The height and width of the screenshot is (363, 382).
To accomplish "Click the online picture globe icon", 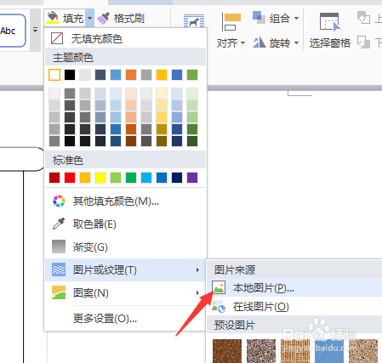I will click(x=219, y=307).
